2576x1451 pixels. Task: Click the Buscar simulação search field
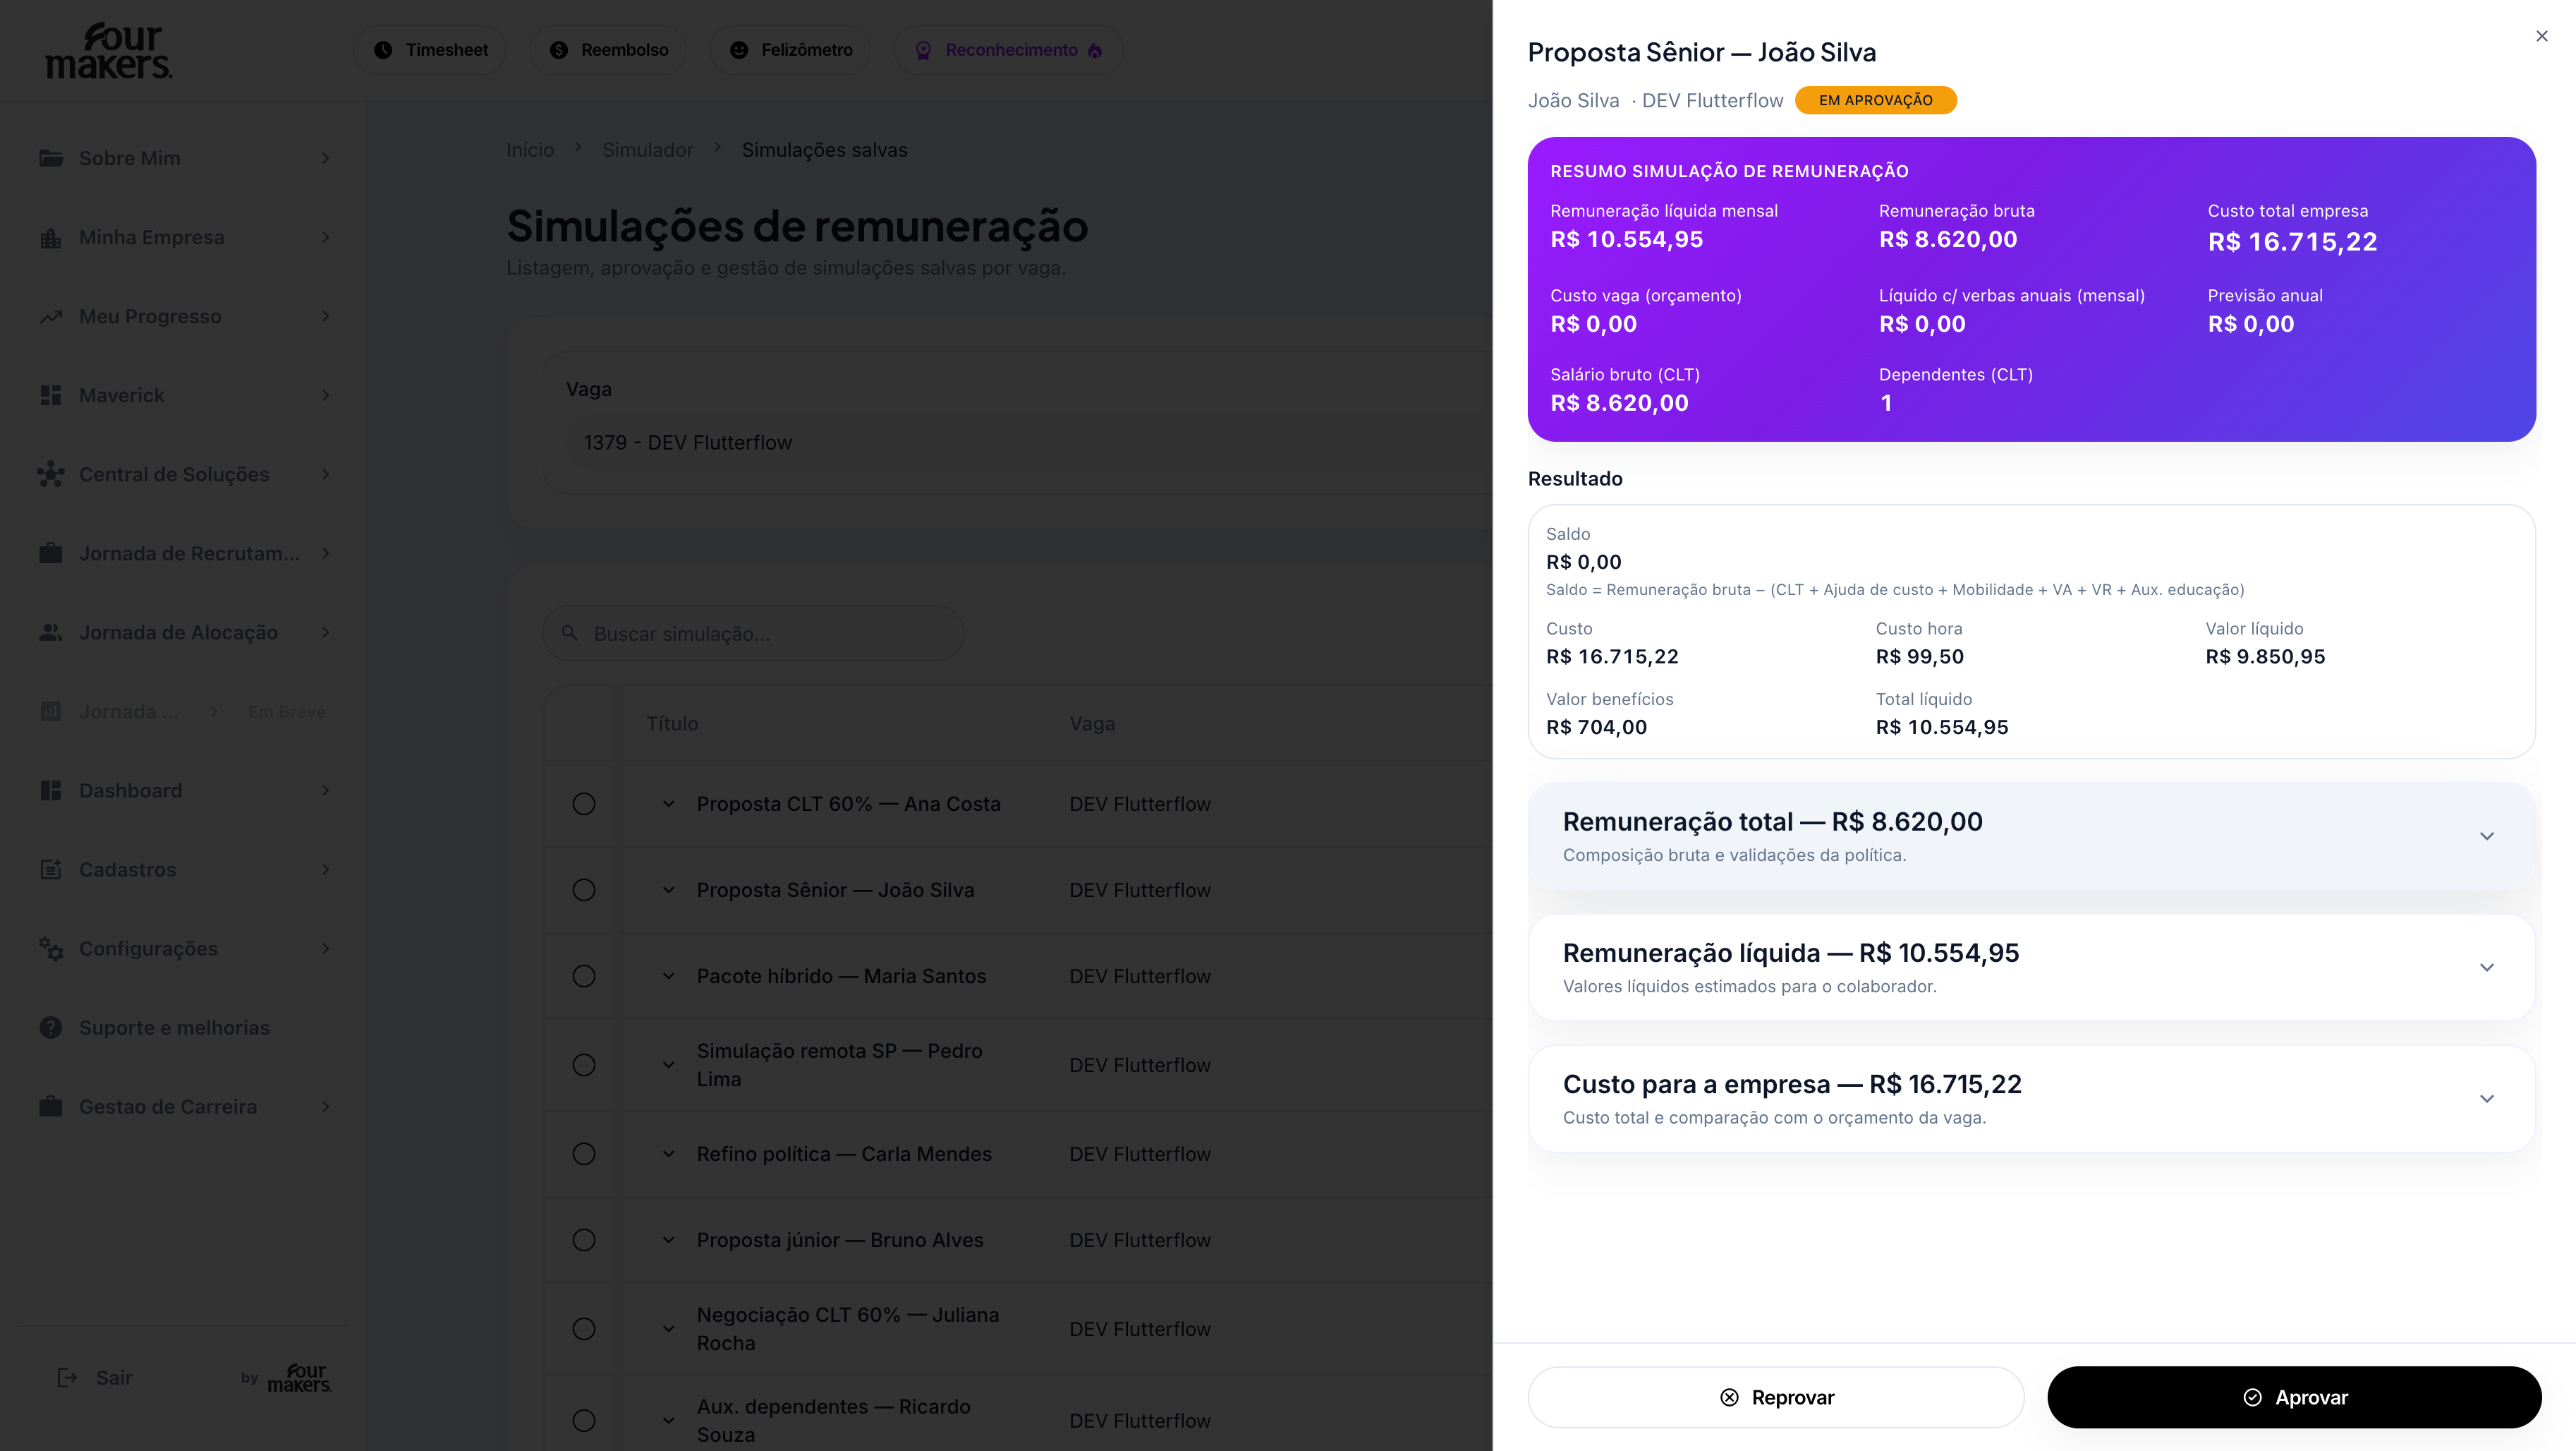point(753,634)
